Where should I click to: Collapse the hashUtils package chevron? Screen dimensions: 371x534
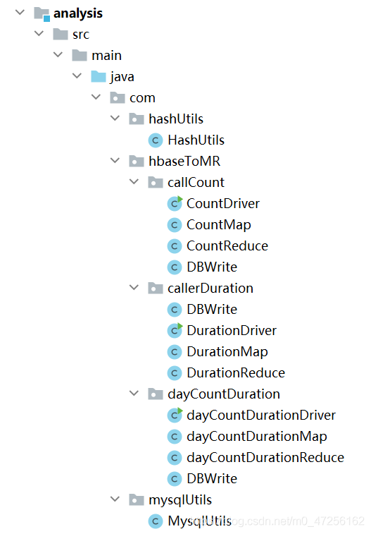point(115,119)
